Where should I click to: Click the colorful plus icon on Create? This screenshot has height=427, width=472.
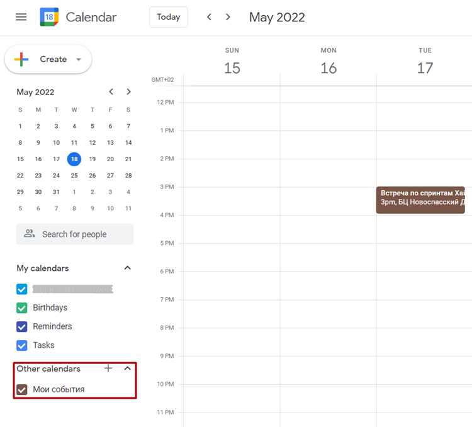tap(21, 59)
